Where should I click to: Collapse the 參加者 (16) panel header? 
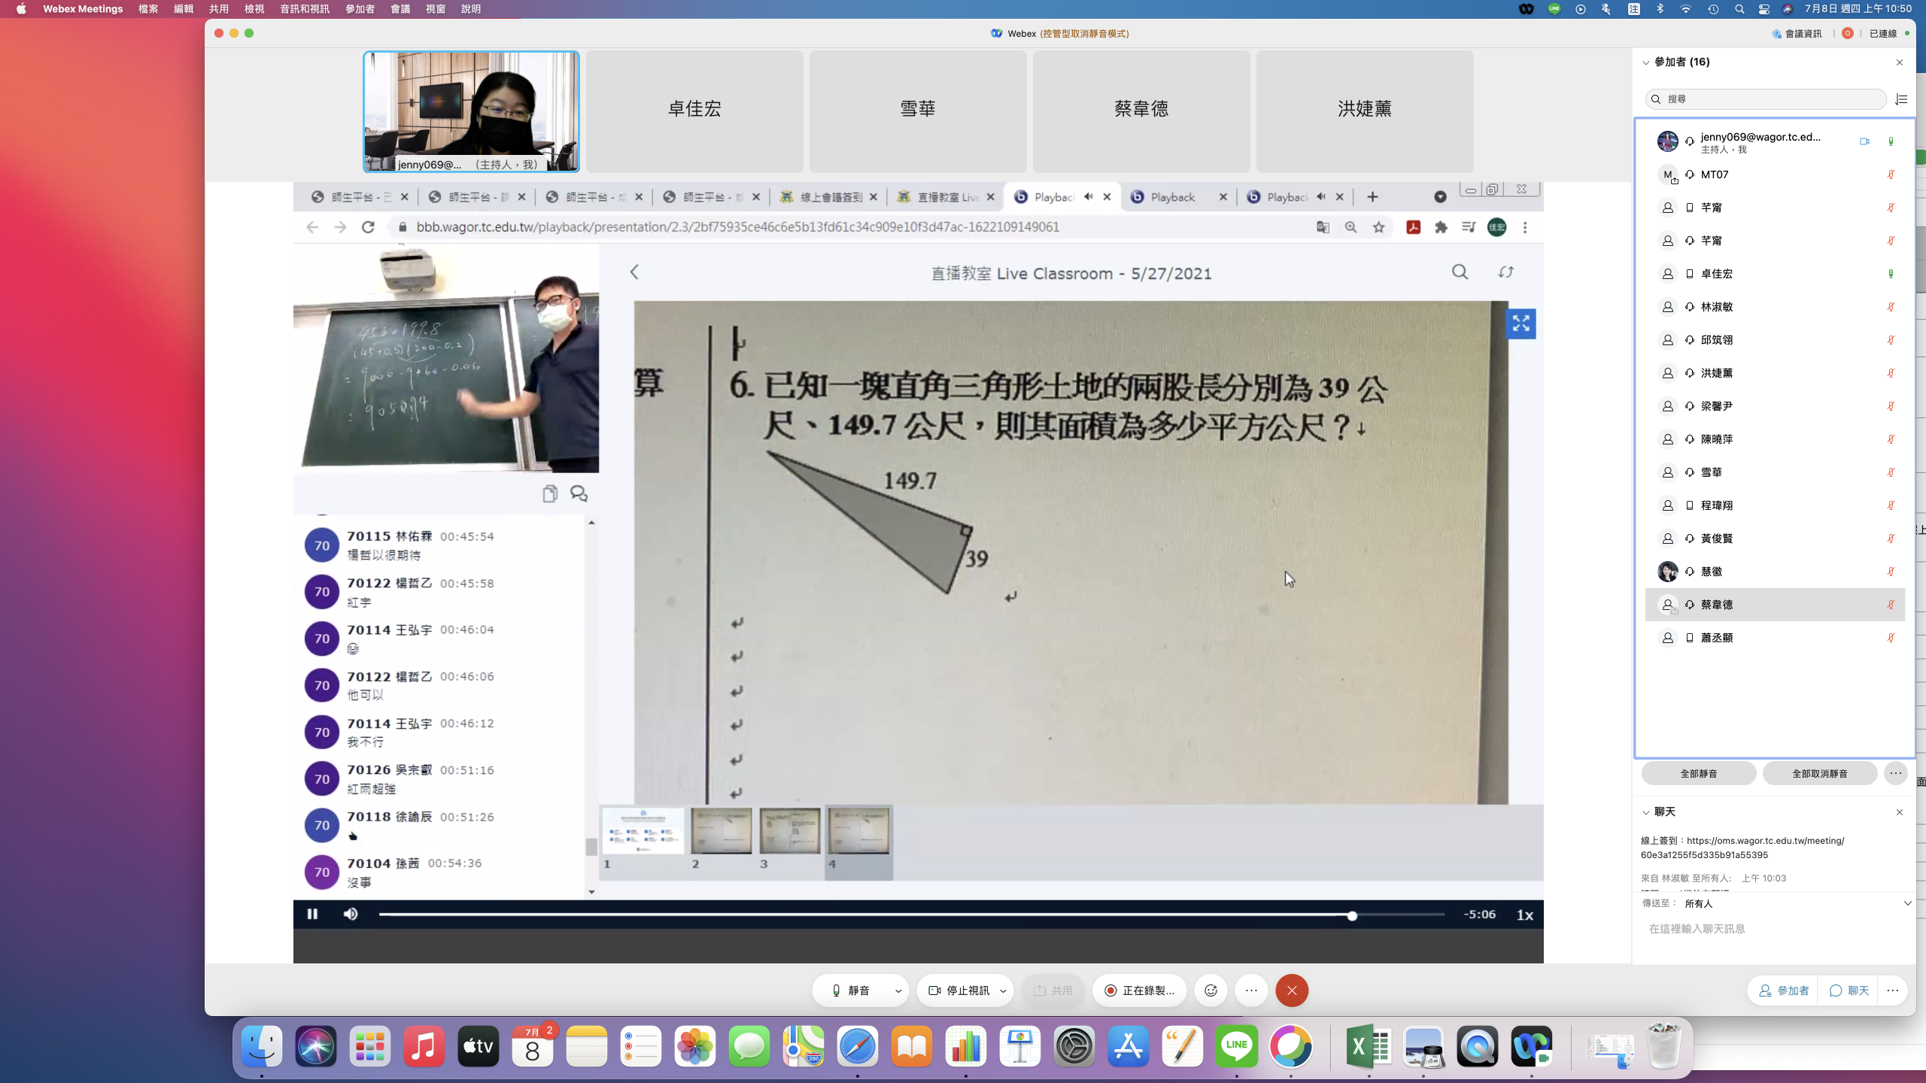[1646, 62]
